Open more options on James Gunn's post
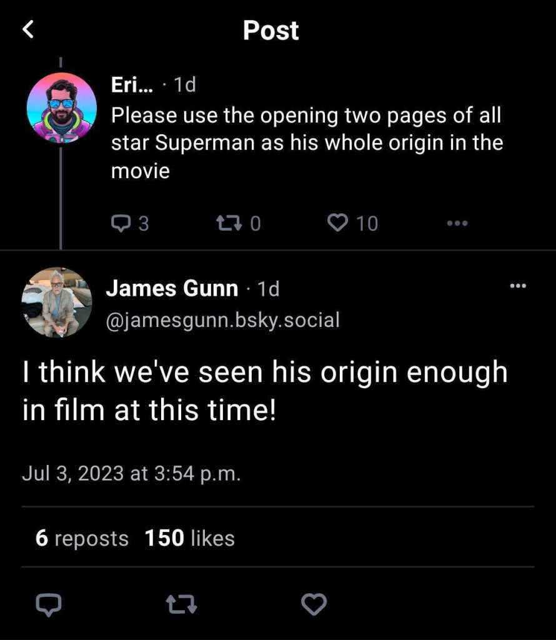The height and width of the screenshot is (640, 556). pyautogui.click(x=518, y=286)
